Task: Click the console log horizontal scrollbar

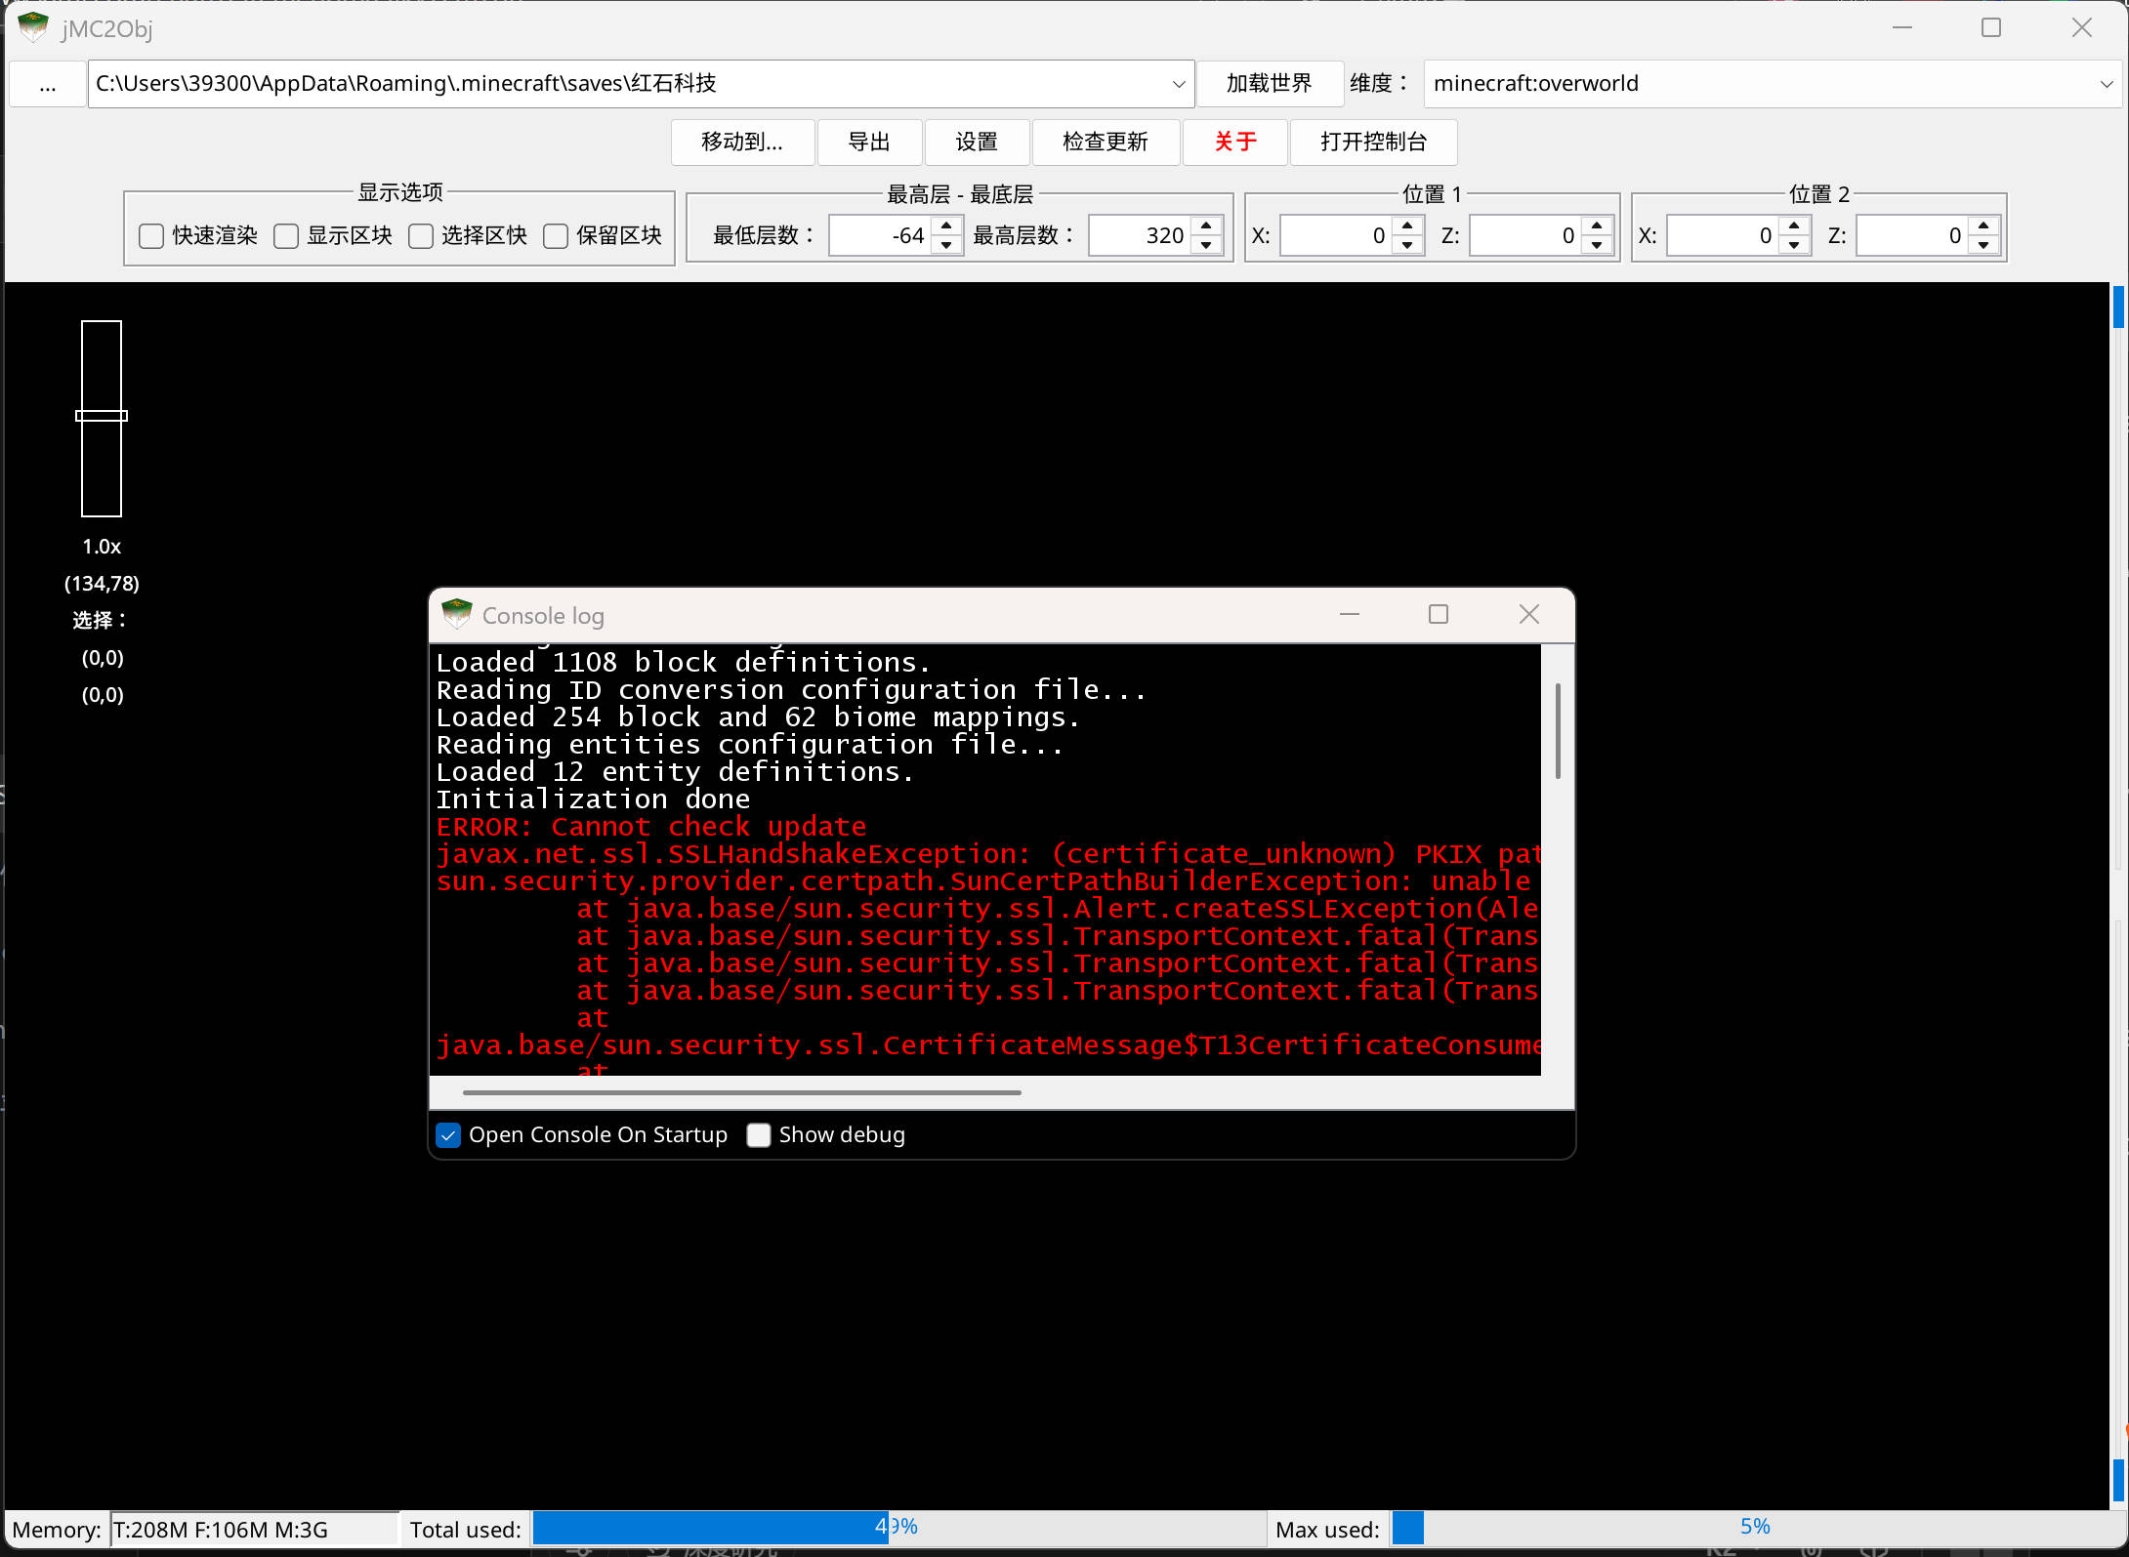Action: 742,1092
